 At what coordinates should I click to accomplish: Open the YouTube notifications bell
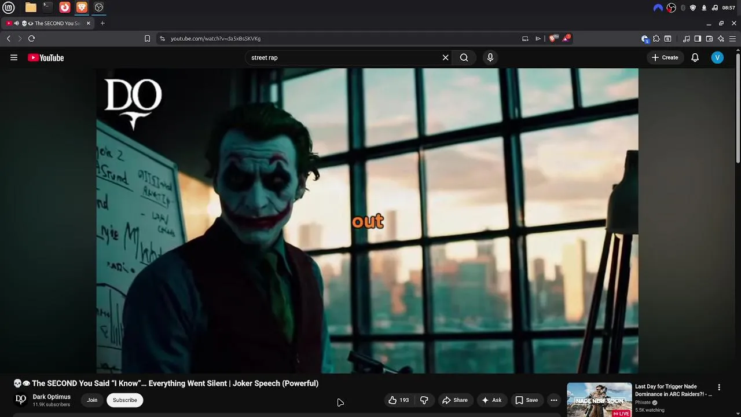695,57
